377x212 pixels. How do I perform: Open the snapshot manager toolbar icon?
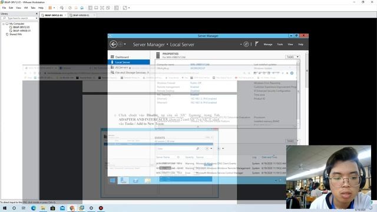[x=82, y=8]
